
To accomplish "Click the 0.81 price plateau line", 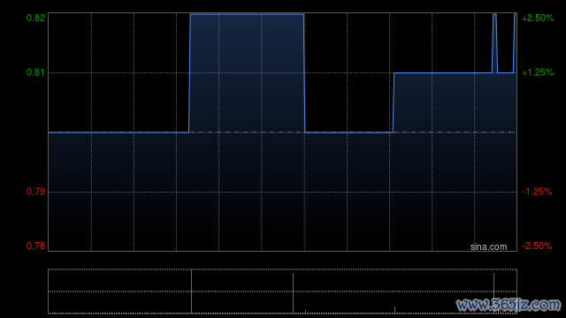I will coord(443,72).
